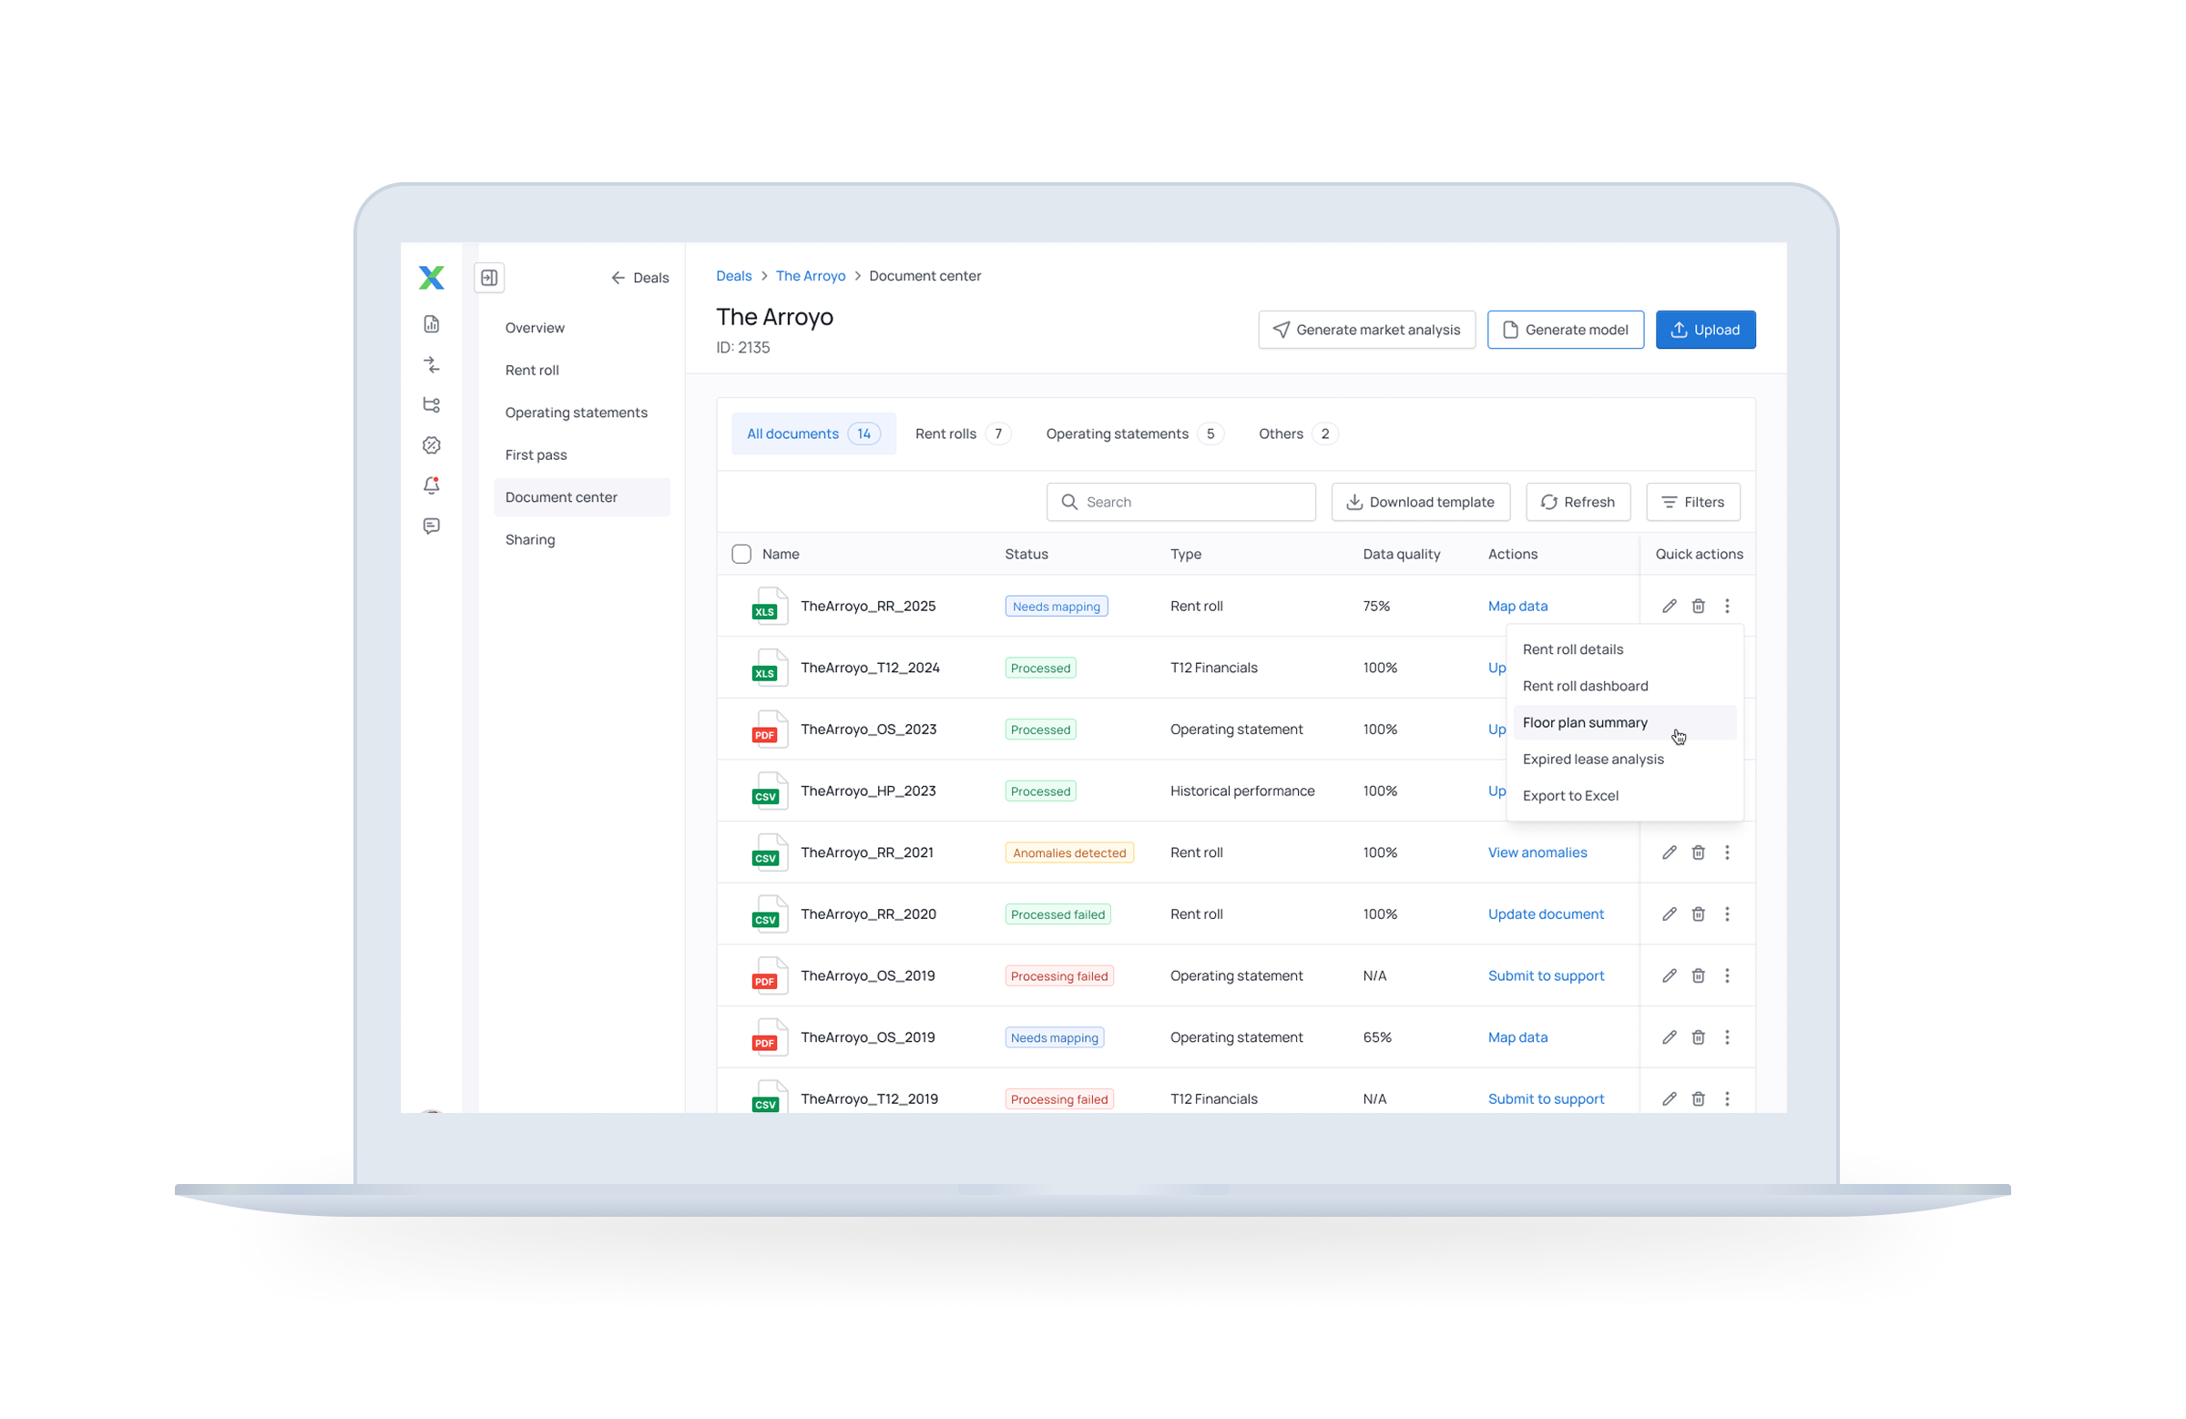The image size is (2186, 1419).
Task: Delete the Processing failed TheArroyo_OS_2019 row
Action: (x=1699, y=975)
